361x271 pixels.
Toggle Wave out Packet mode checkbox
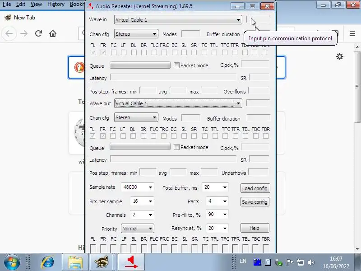(x=176, y=147)
